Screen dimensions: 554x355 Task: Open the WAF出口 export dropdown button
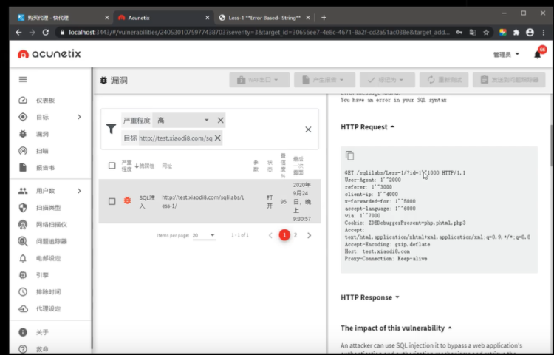tap(259, 80)
